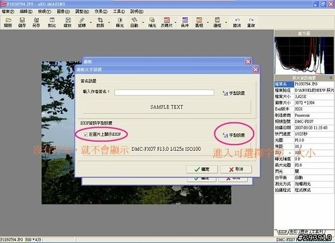Select the shutter speed value 1/125秒

301,134
